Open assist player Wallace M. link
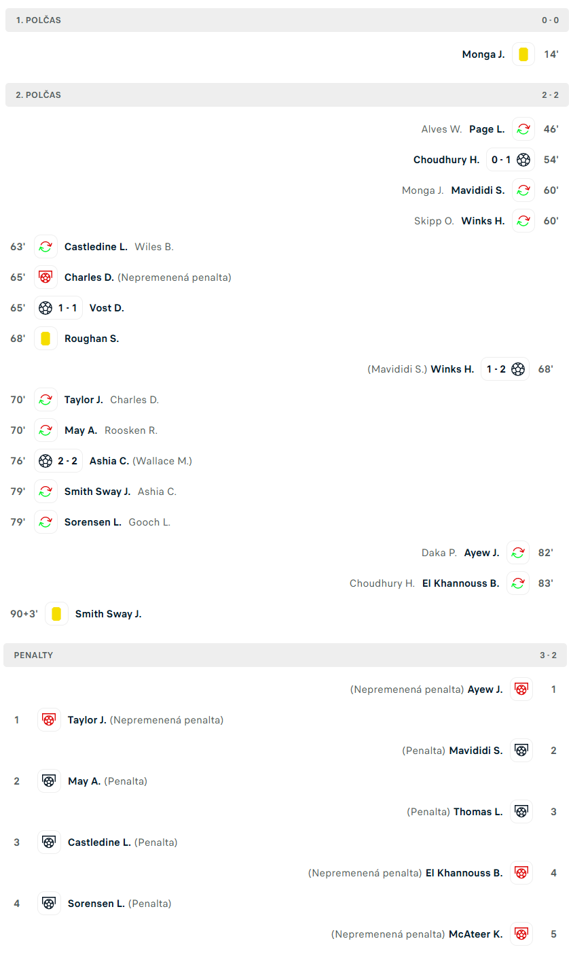This screenshot has height=958, width=571. pos(162,461)
